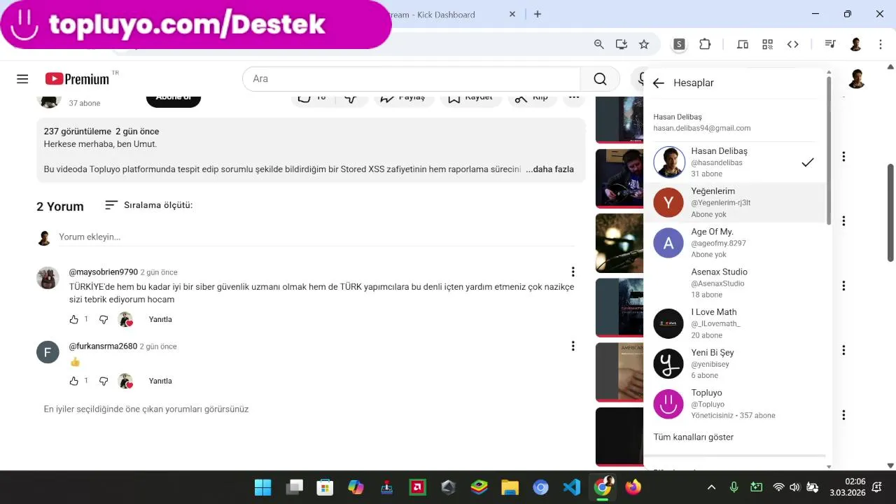Click Tüm kanalları göster
Screen dimensions: 896x504
pyautogui.click(x=694, y=437)
